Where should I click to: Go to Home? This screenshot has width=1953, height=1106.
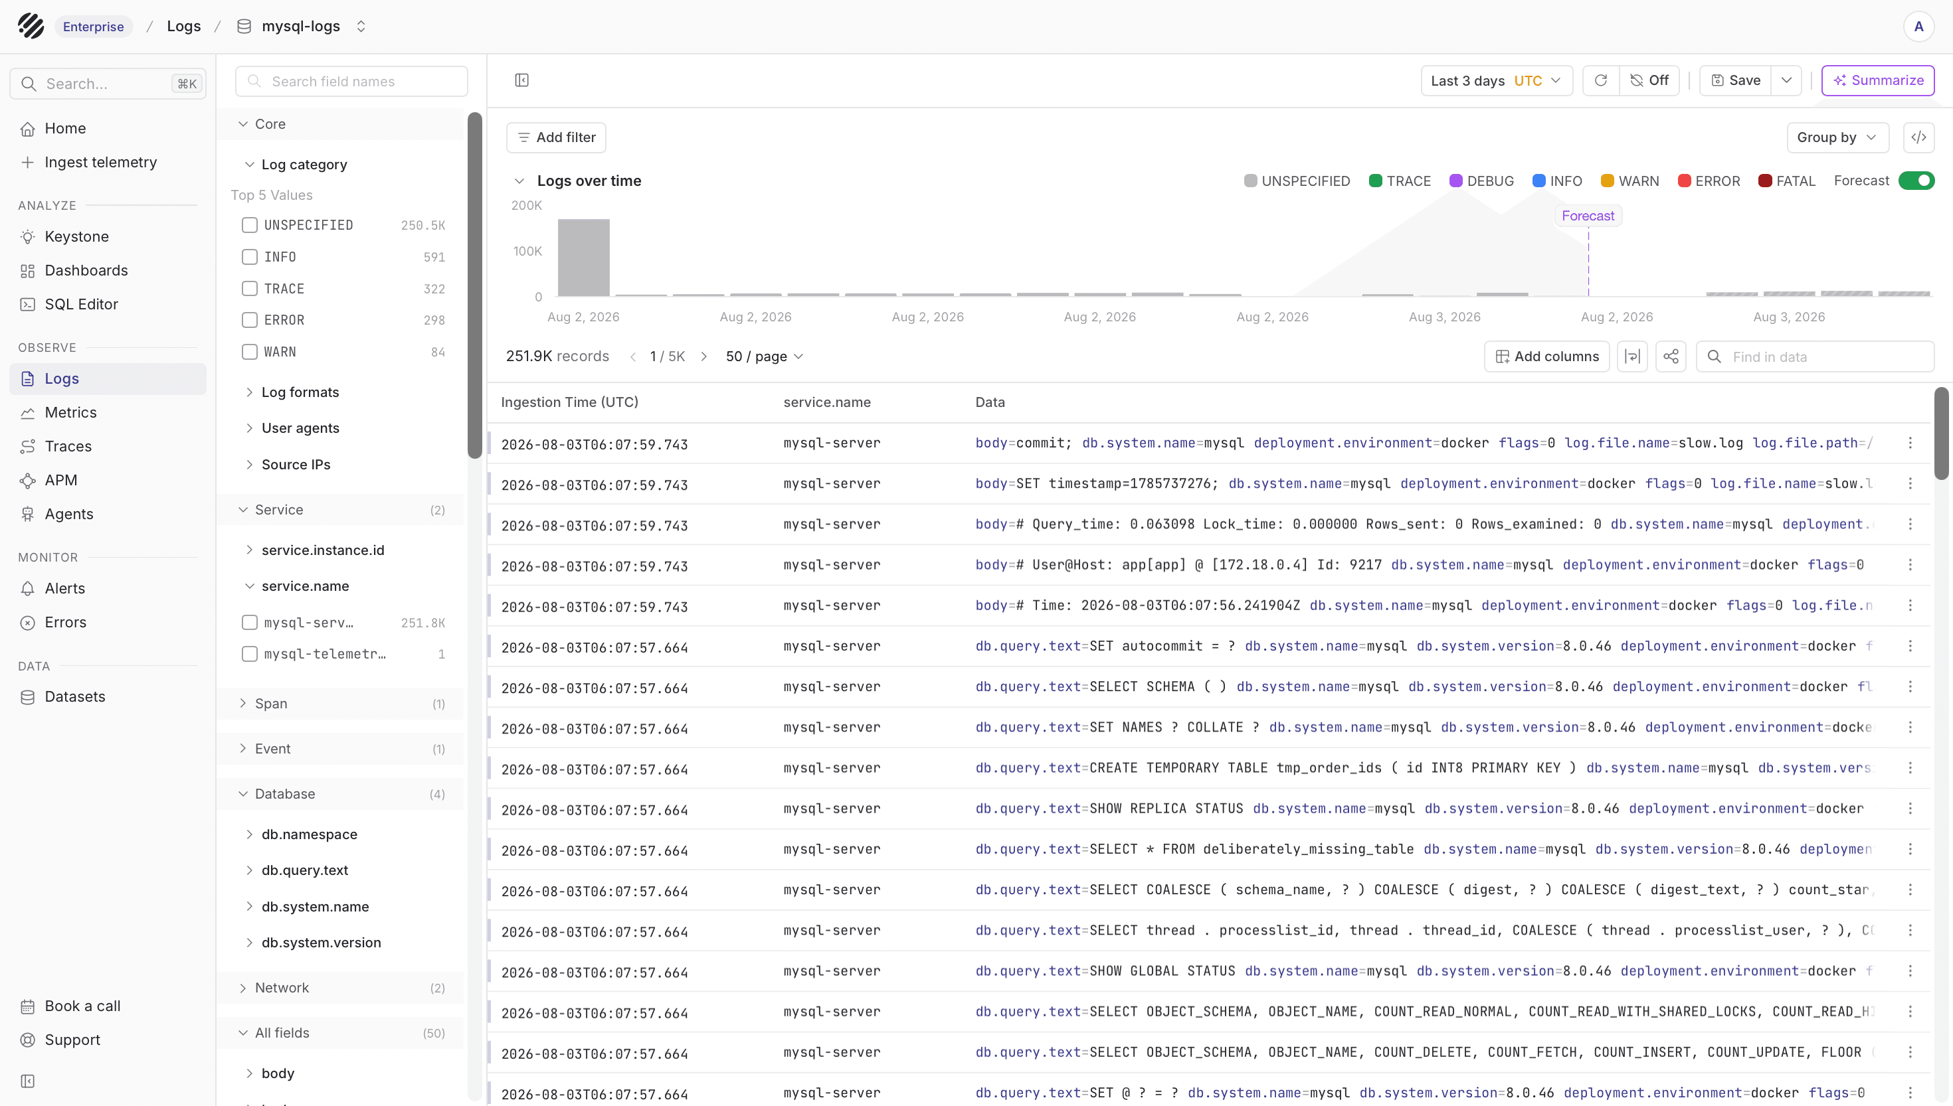point(108,128)
